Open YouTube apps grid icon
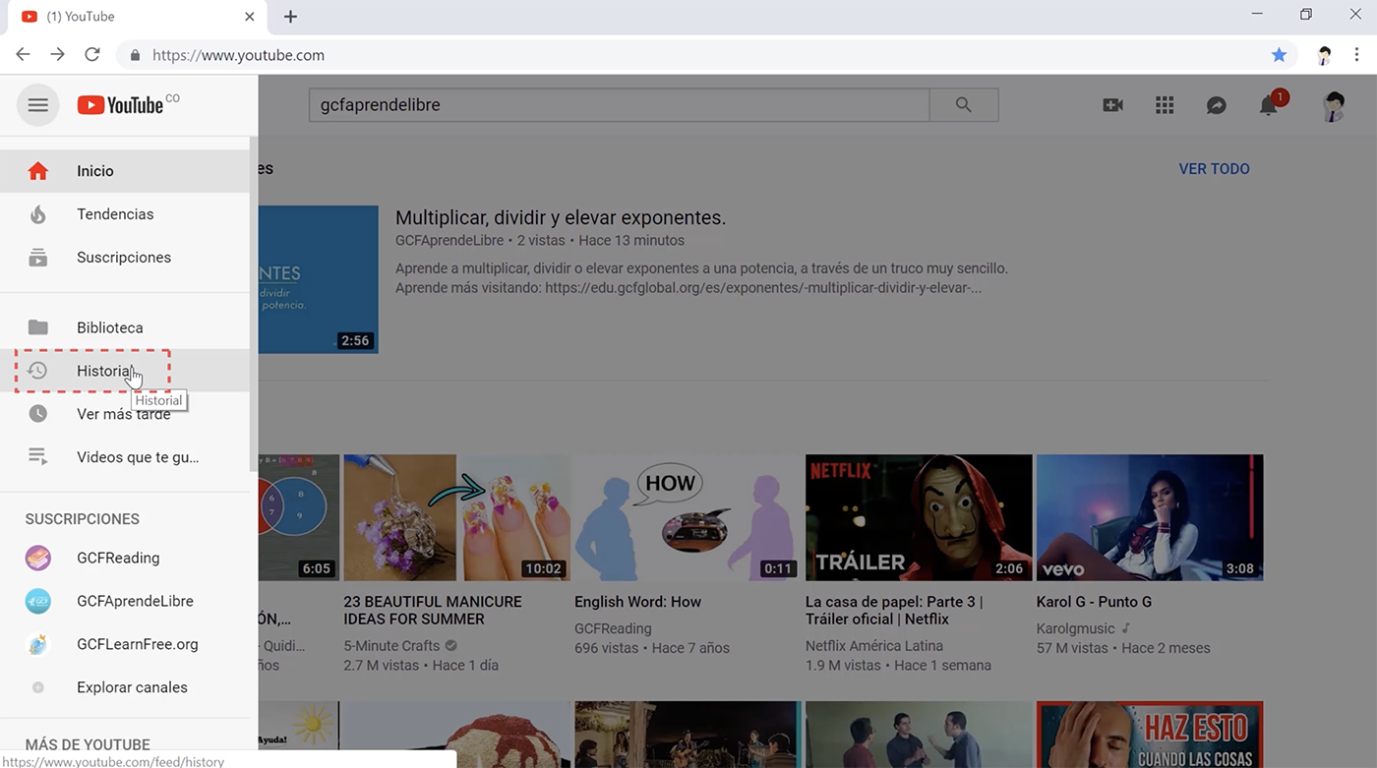The image size is (1377, 768). coord(1165,105)
